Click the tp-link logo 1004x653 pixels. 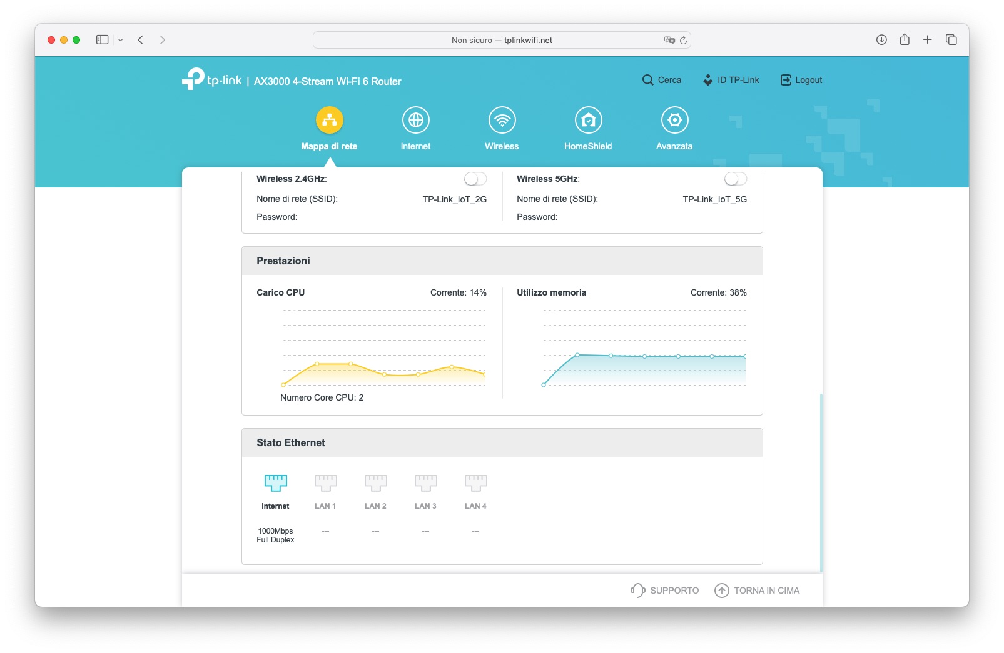pos(211,79)
